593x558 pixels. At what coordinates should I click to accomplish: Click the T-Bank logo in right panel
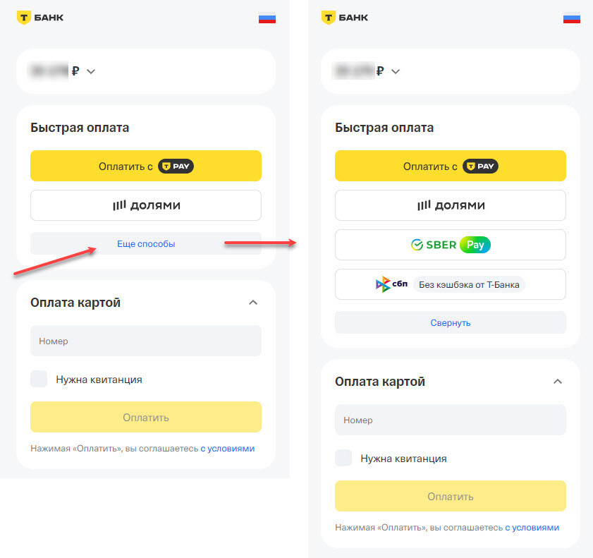[345, 18]
